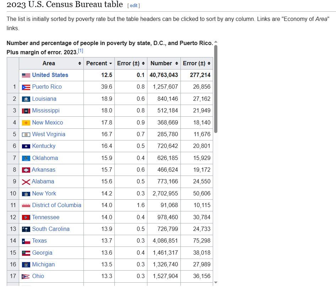Open the Oklahoma link
The height and width of the screenshot is (288, 336).
[x=45, y=158]
